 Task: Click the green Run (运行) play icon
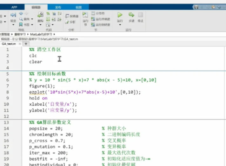coord(120,15)
